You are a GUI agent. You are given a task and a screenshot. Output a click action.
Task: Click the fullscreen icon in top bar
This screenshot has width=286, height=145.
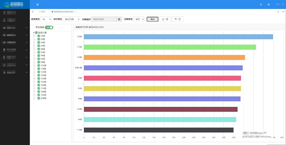point(268,4)
